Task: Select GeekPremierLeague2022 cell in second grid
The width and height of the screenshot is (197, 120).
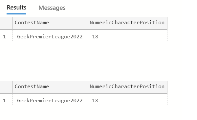Action: coord(50,101)
